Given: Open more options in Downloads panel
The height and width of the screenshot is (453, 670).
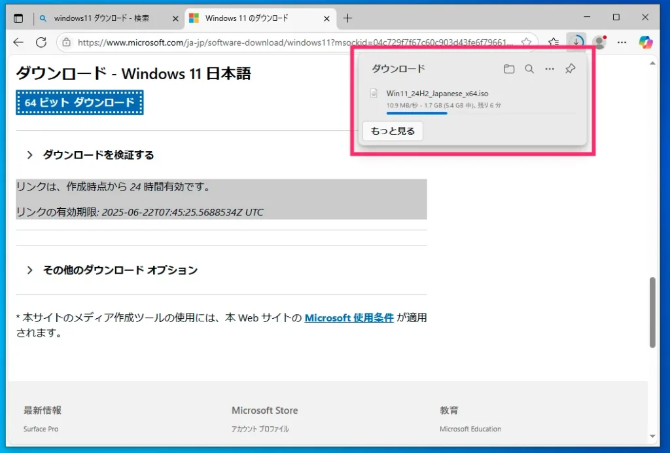Looking at the screenshot, I should (x=550, y=69).
